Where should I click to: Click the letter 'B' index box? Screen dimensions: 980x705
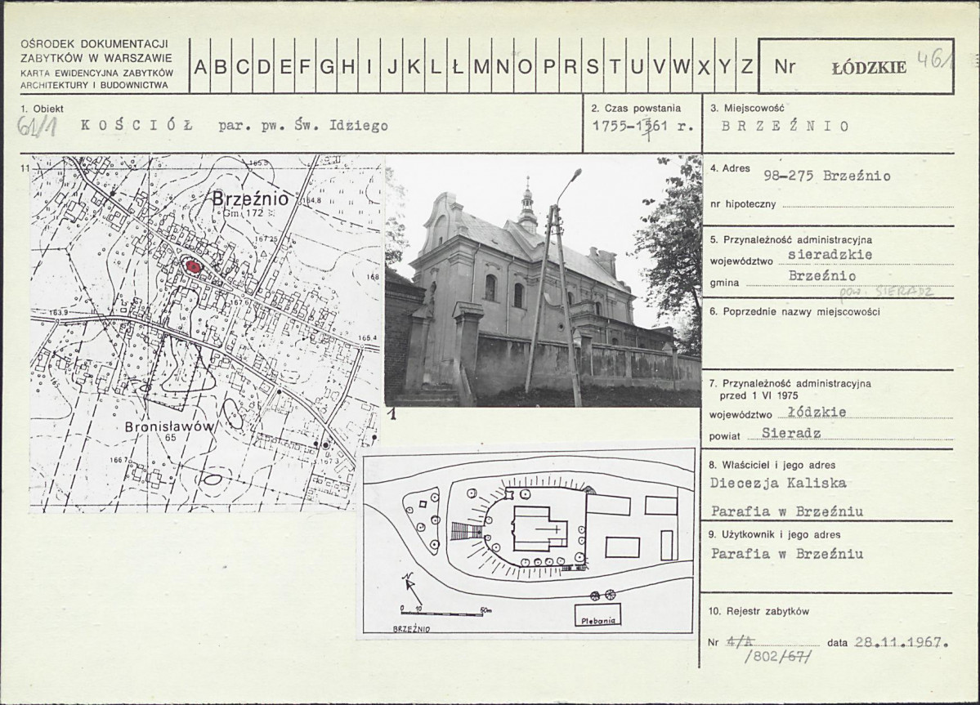[221, 66]
